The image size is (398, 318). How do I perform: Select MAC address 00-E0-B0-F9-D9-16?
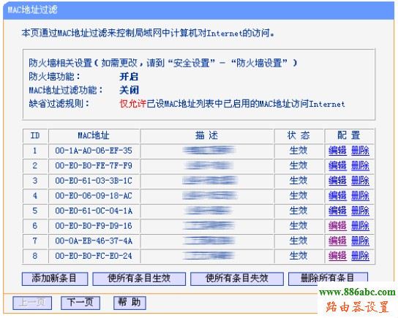point(94,225)
